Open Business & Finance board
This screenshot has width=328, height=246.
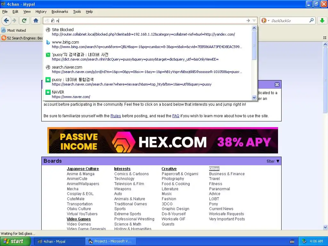point(227,174)
